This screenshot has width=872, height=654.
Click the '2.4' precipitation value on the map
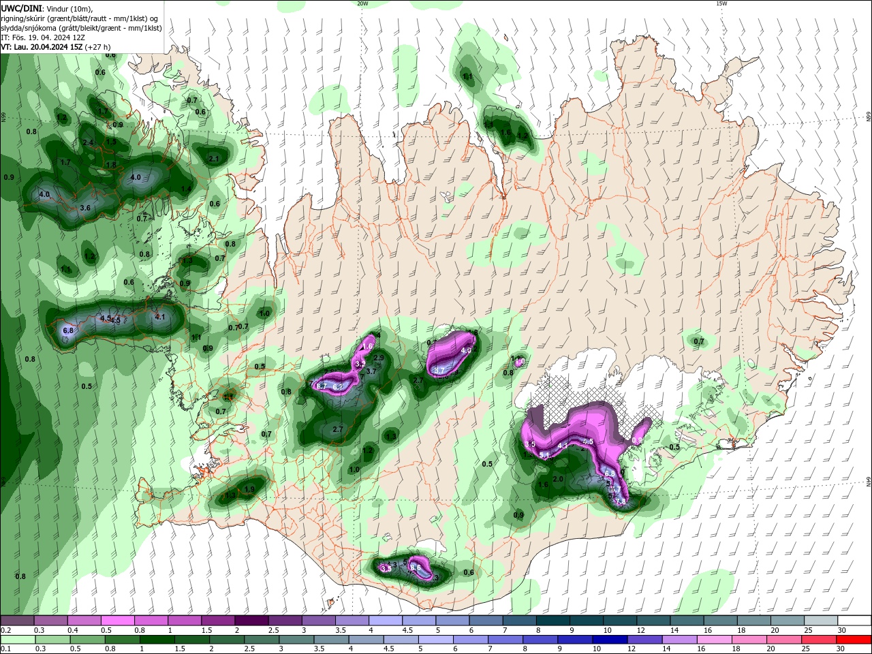tap(88, 142)
